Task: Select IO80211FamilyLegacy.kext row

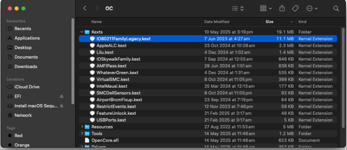Action: coord(208,39)
